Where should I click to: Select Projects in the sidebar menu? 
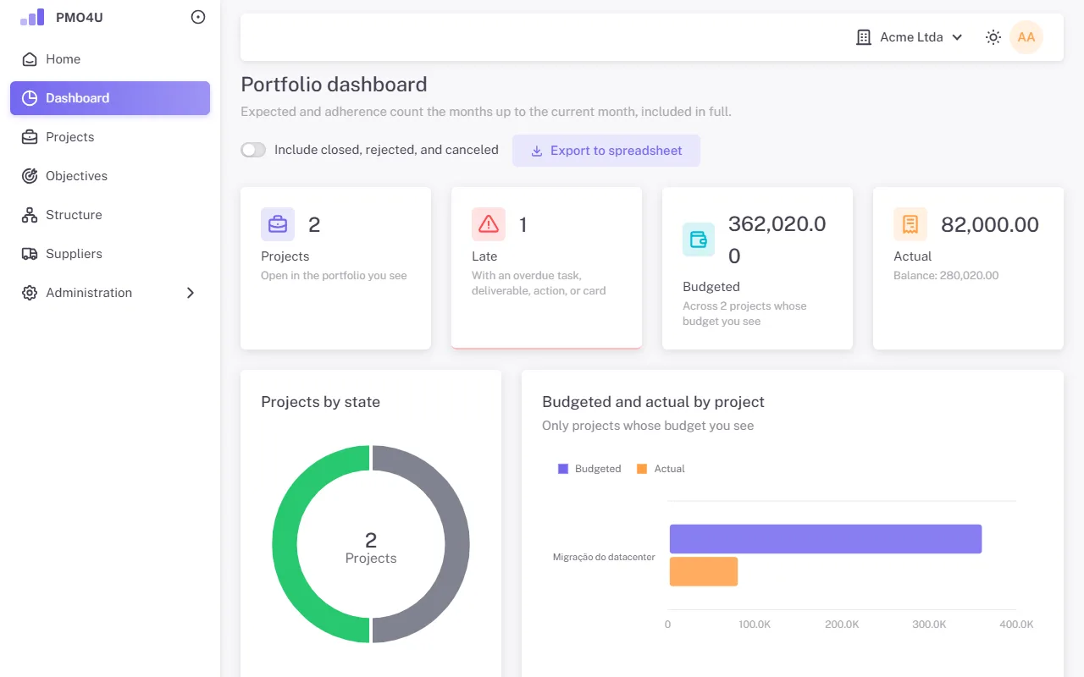pyautogui.click(x=110, y=137)
